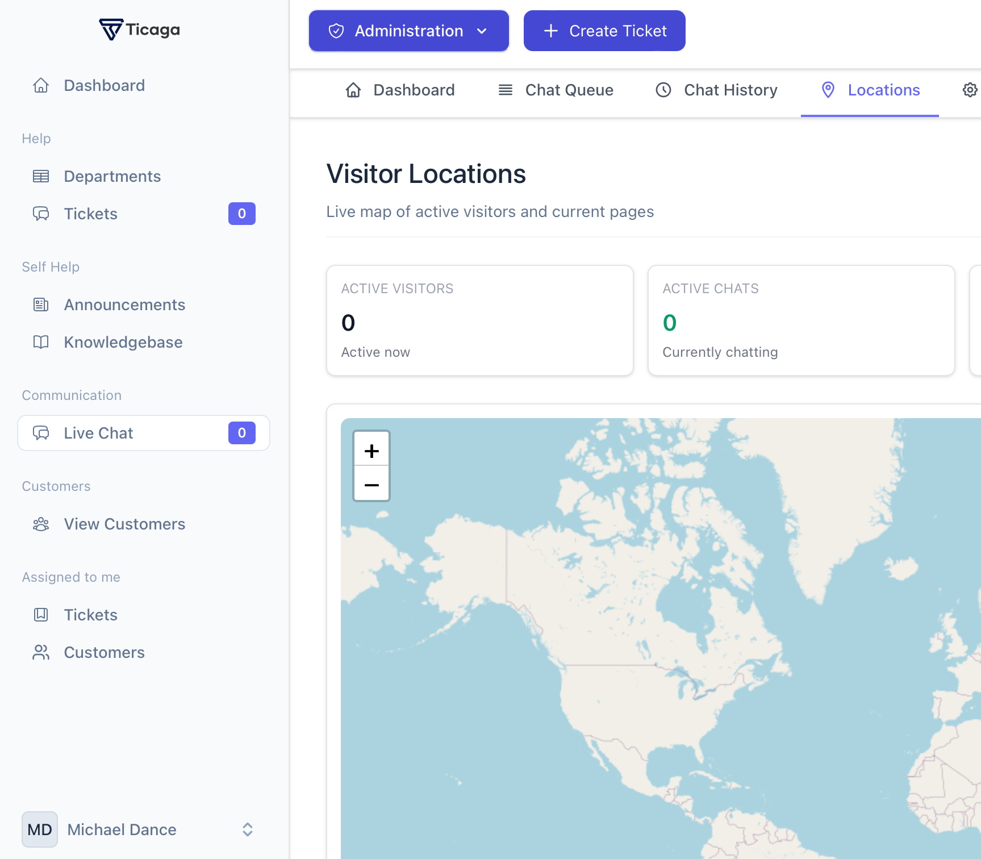The width and height of the screenshot is (981, 859).
Task: Click the Ticaga logo
Action: 139,30
